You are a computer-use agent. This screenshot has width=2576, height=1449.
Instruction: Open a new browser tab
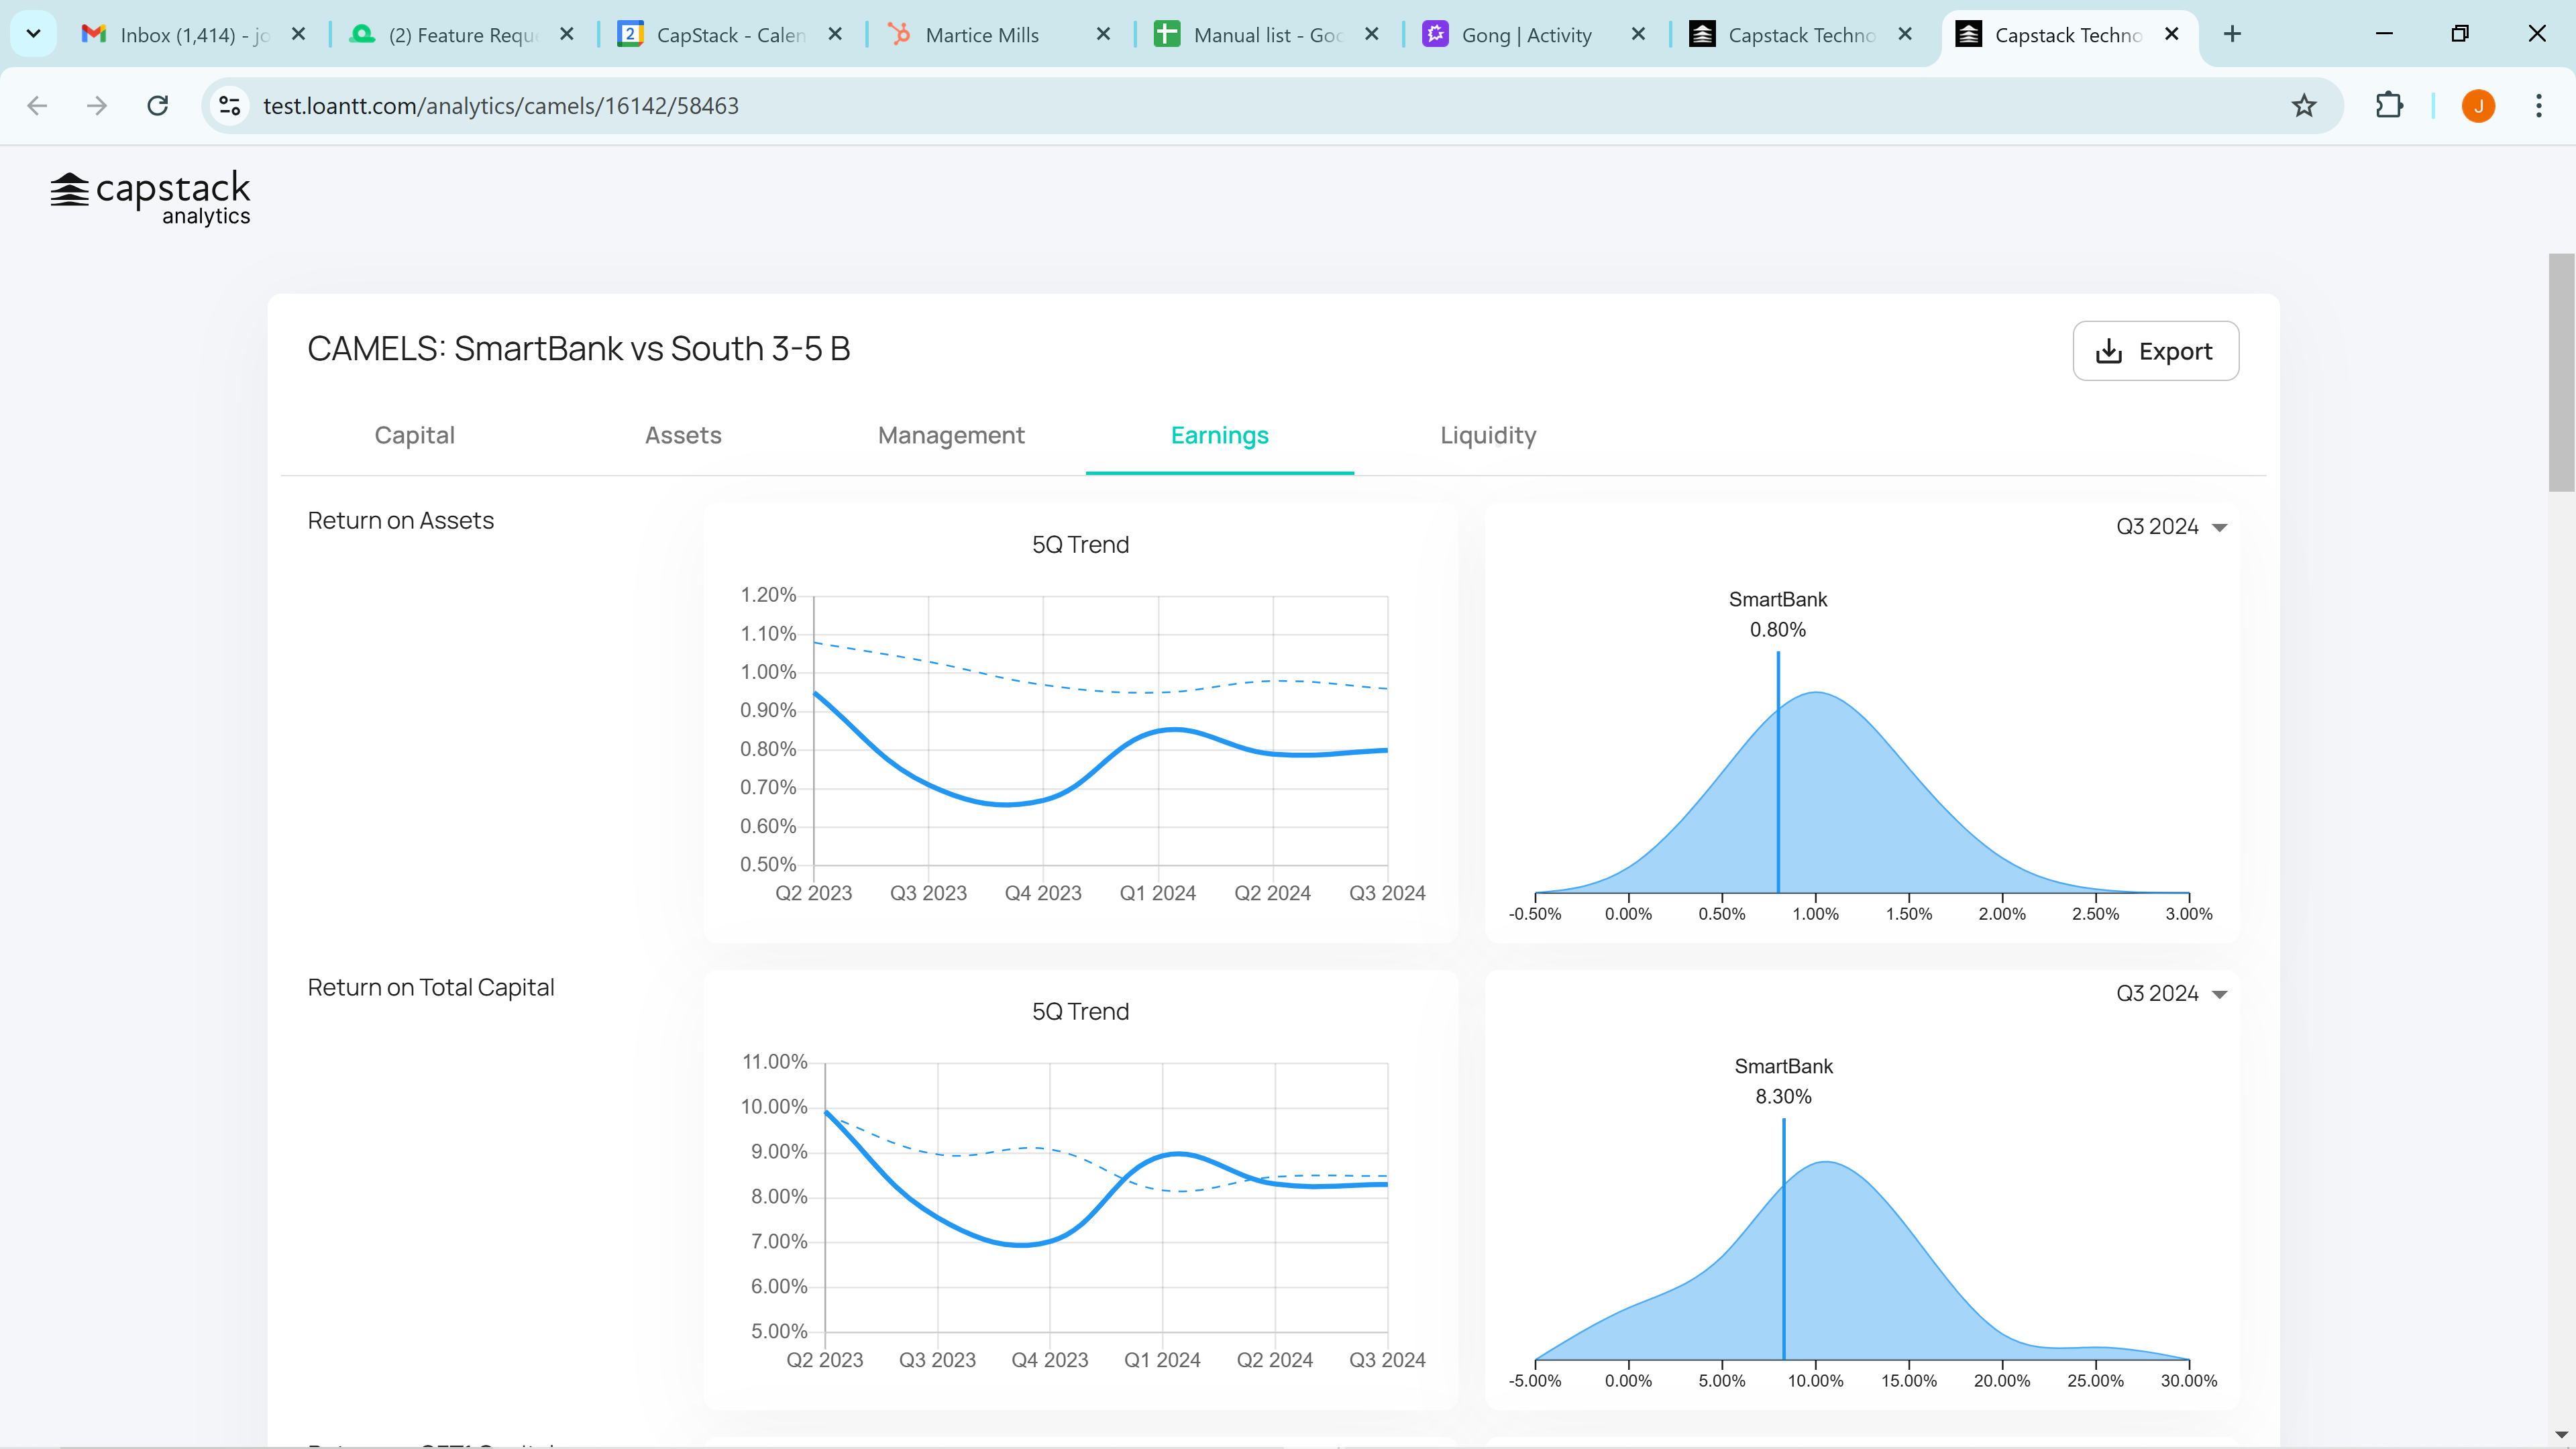click(x=2232, y=34)
